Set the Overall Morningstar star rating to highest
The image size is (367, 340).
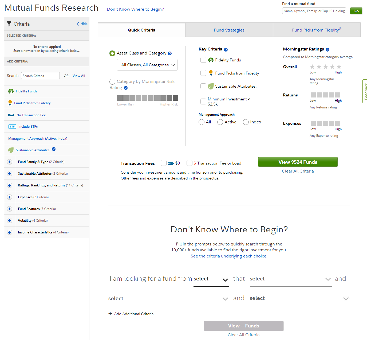(x=339, y=67)
